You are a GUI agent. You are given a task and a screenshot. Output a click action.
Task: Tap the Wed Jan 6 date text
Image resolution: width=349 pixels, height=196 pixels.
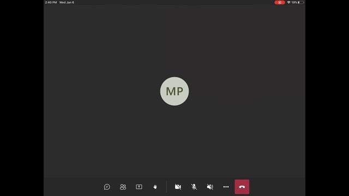[67, 2]
